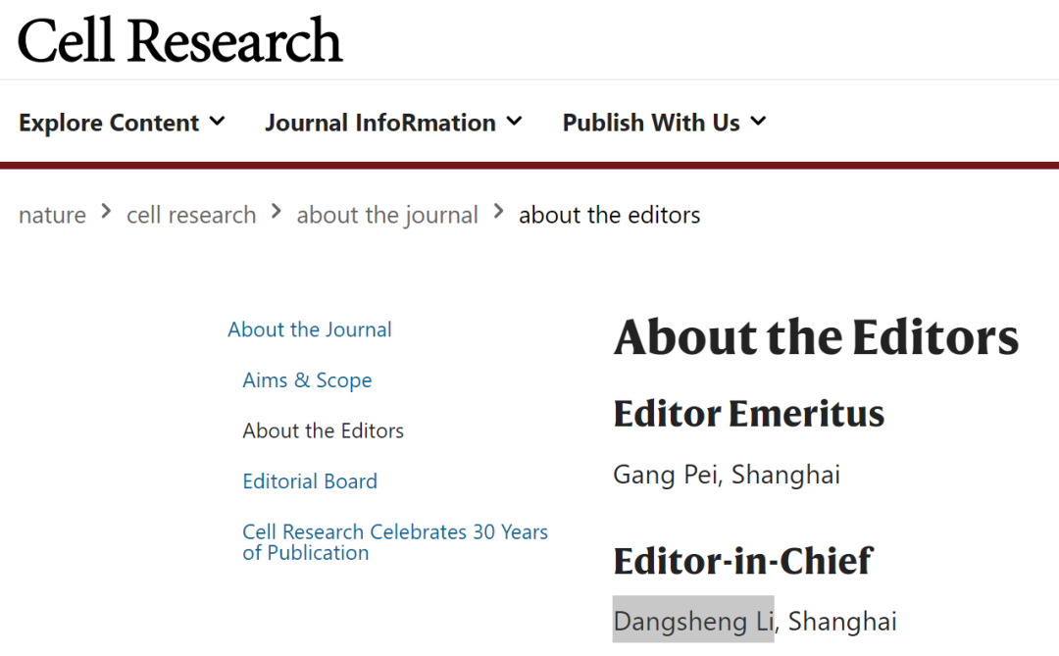Click the breadcrumb chevron before 'about the editors'

pyautogui.click(x=499, y=212)
